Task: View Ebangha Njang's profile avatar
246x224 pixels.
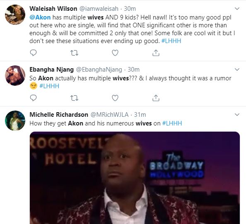Action: [x=15, y=75]
